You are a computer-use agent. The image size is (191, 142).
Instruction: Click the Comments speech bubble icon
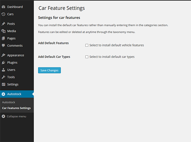3,45
